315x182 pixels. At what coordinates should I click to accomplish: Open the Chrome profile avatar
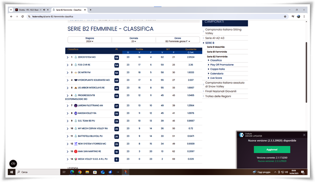coord(298,16)
